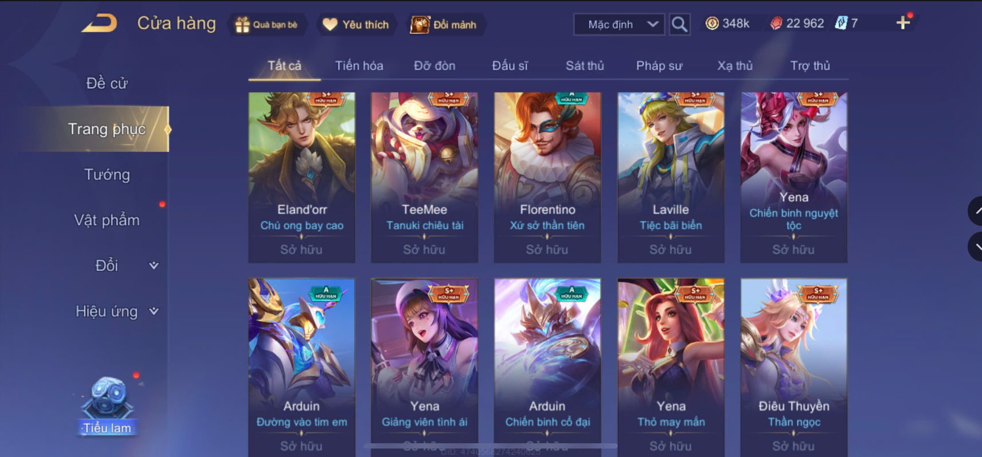Expand the Đổi sidebar submenu
982x457 pixels.
[x=154, y=265]
